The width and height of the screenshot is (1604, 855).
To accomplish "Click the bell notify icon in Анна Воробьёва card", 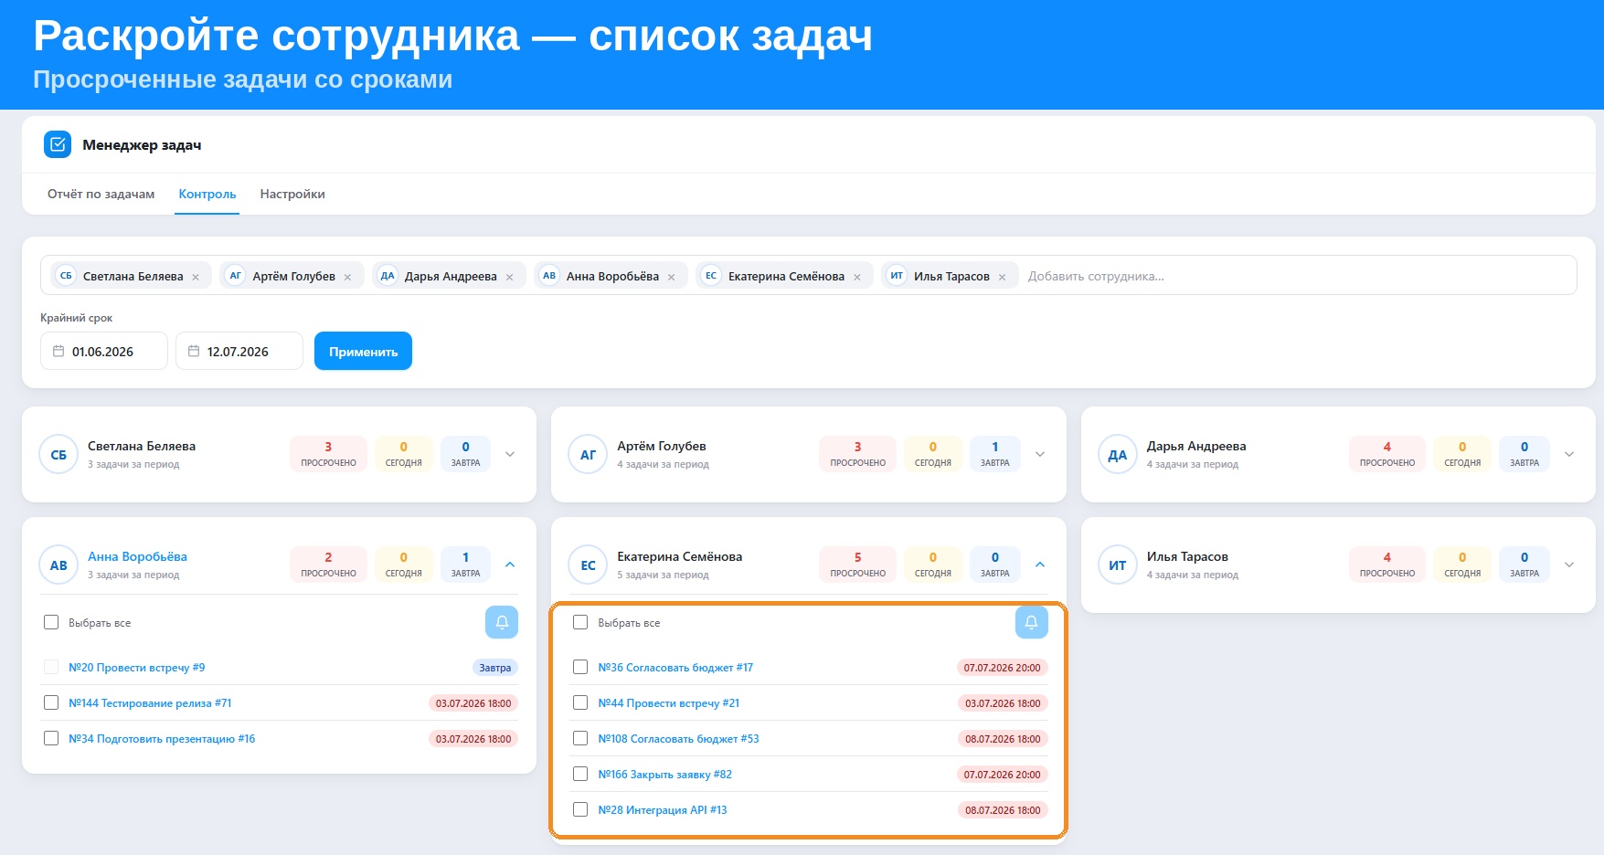I will (502, 622).
